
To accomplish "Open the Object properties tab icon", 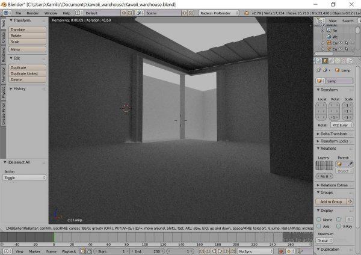I will [x=325, y=61].
